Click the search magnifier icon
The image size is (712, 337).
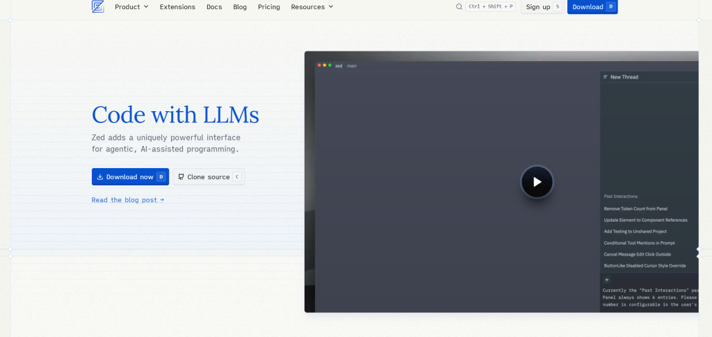tap(459, 7)
